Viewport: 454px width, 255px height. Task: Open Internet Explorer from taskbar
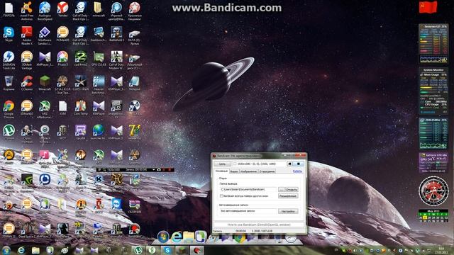(x=21, y=250)
